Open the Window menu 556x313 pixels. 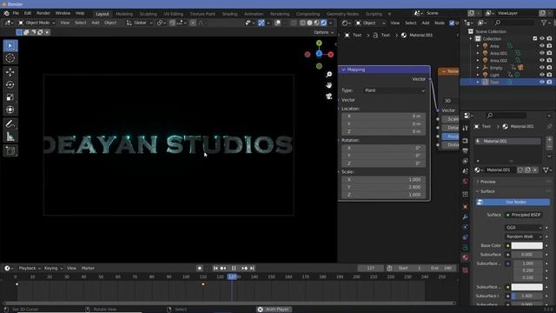pyautogui.click(x=63, y=13)
